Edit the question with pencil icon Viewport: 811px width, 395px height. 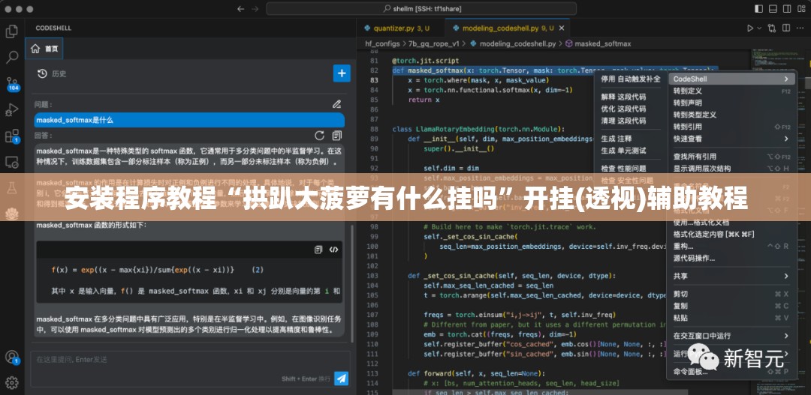click(336, 104)
